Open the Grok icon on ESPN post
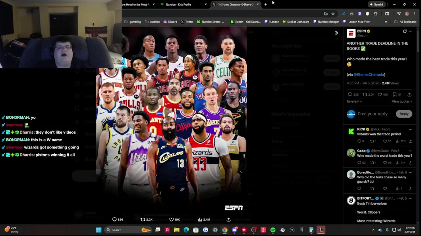The width and height of the screenshot is (421, 236). pos(405,31)
